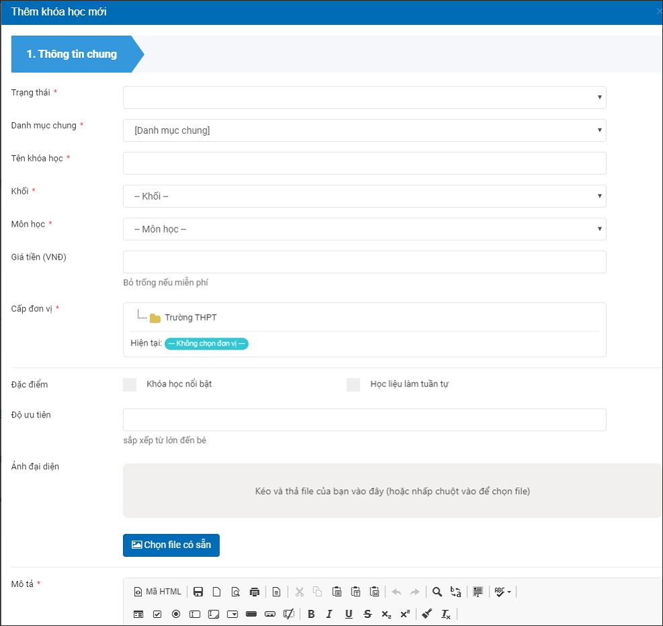
Task: Select the '1. Thông tin chung' step tab
Action: [x=72, y=54]
